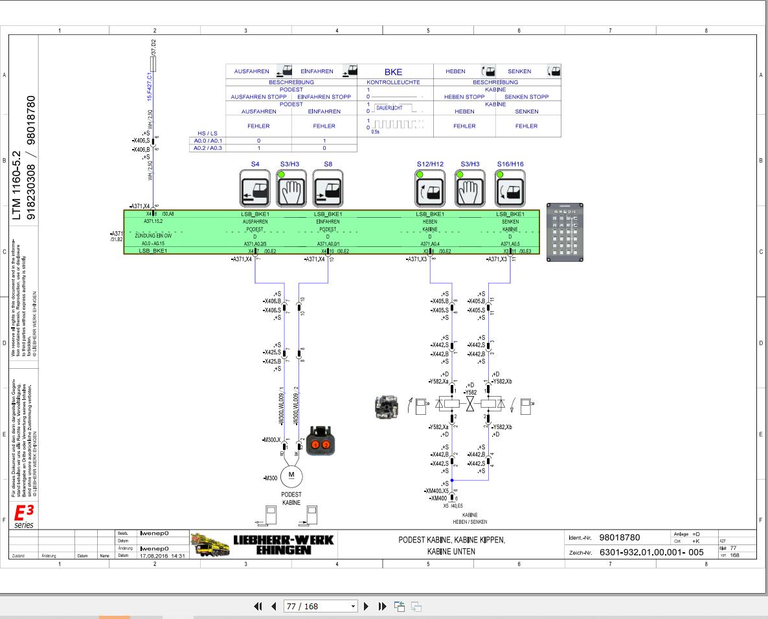Image resolution: width=768 pixels, height=619 pixels.
Task: Click the S16/H16 cabin lower button icon
Action: 510,189
